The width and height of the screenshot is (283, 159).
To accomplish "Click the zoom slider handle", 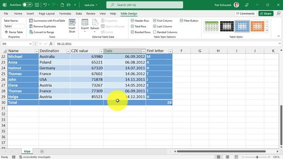I will coord(257,157).
